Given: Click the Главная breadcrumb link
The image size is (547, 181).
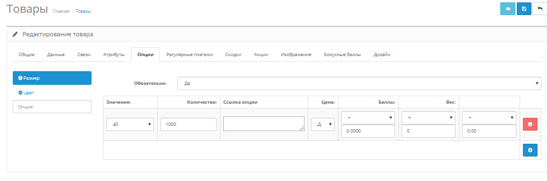Looking at the screenshot, I should (61, 11).
